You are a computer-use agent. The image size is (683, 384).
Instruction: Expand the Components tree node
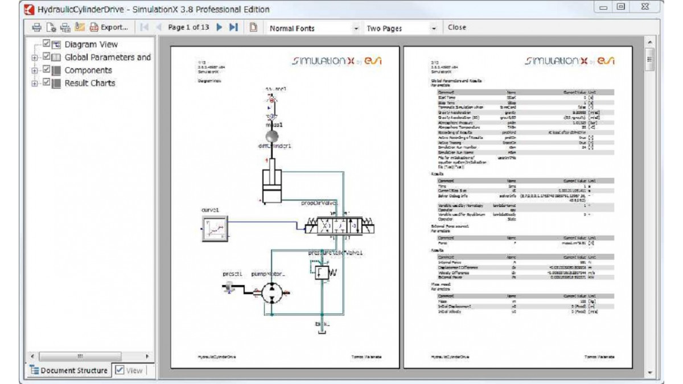tap(35, 71)
